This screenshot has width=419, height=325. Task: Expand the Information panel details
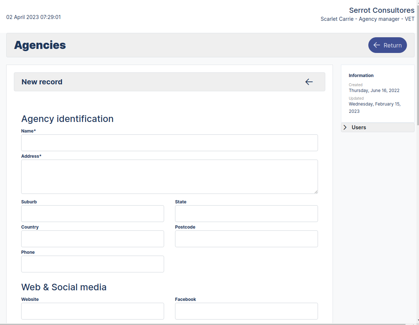tap(361, 75)
